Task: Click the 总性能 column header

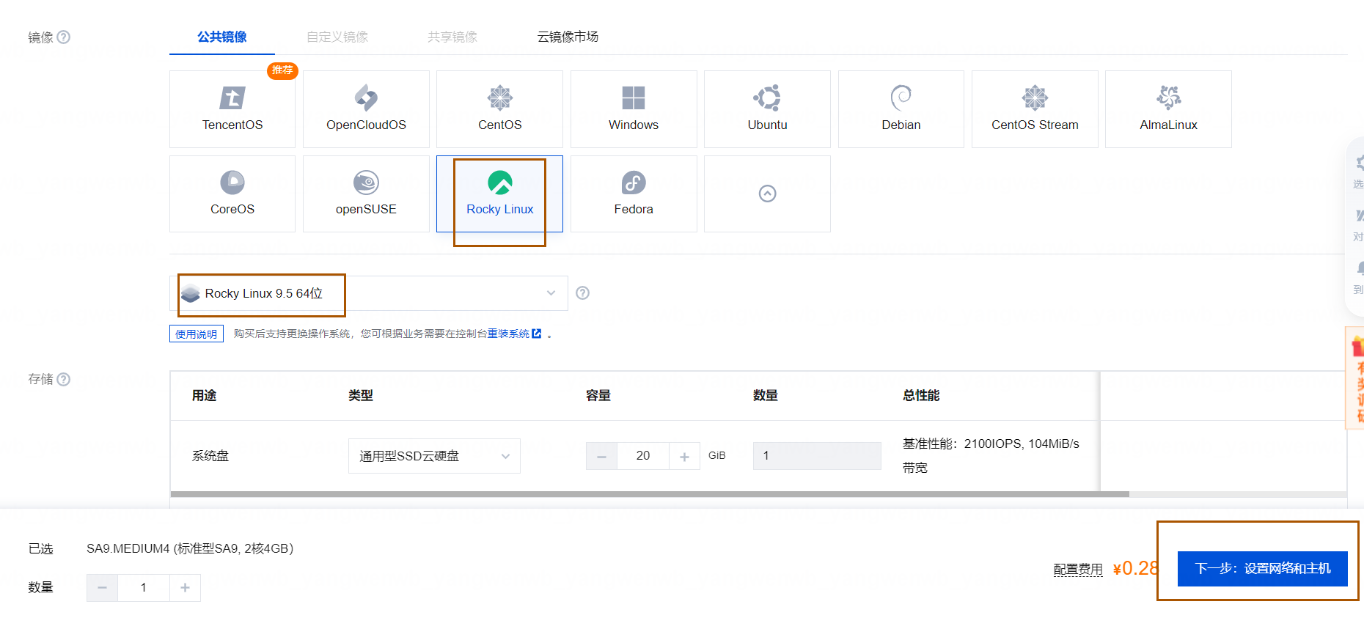Action: tap(921, 396)
